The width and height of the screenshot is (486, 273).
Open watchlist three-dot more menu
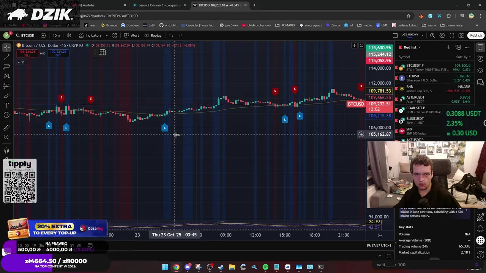click(468, 47)
